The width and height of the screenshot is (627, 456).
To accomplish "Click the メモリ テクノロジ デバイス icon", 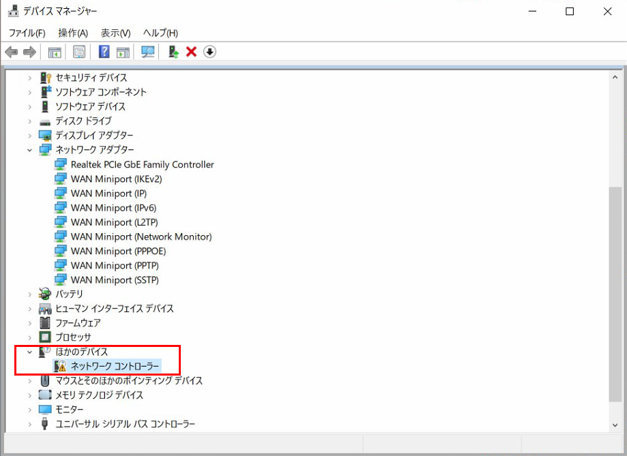I will click(45, 395).
